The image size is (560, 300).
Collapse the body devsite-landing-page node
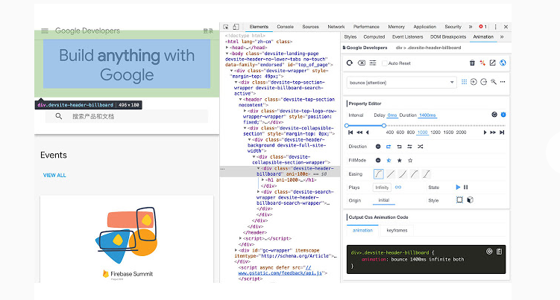[x=227, y=53]
